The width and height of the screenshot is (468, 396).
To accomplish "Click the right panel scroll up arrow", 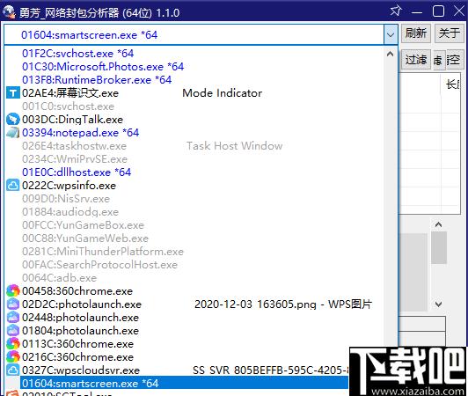I will (x=438, y=224).
